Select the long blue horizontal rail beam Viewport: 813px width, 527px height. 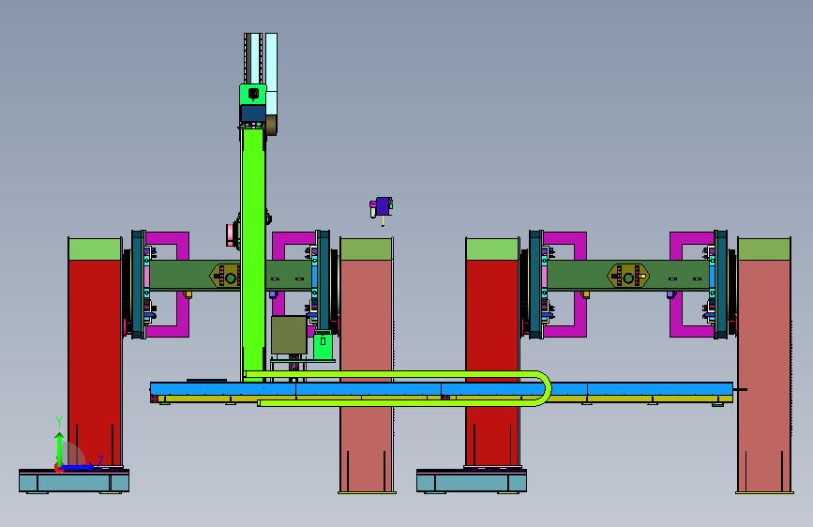[x=442, y=388]
